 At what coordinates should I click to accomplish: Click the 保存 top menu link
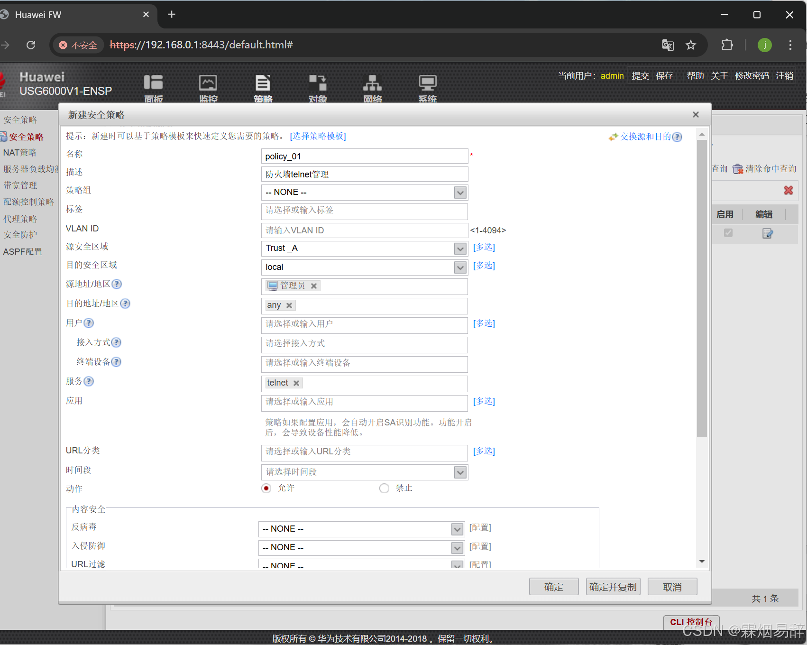pyautogui.click(x=664, y=76)
